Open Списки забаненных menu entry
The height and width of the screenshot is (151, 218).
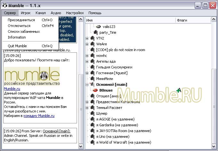[24, 31]
